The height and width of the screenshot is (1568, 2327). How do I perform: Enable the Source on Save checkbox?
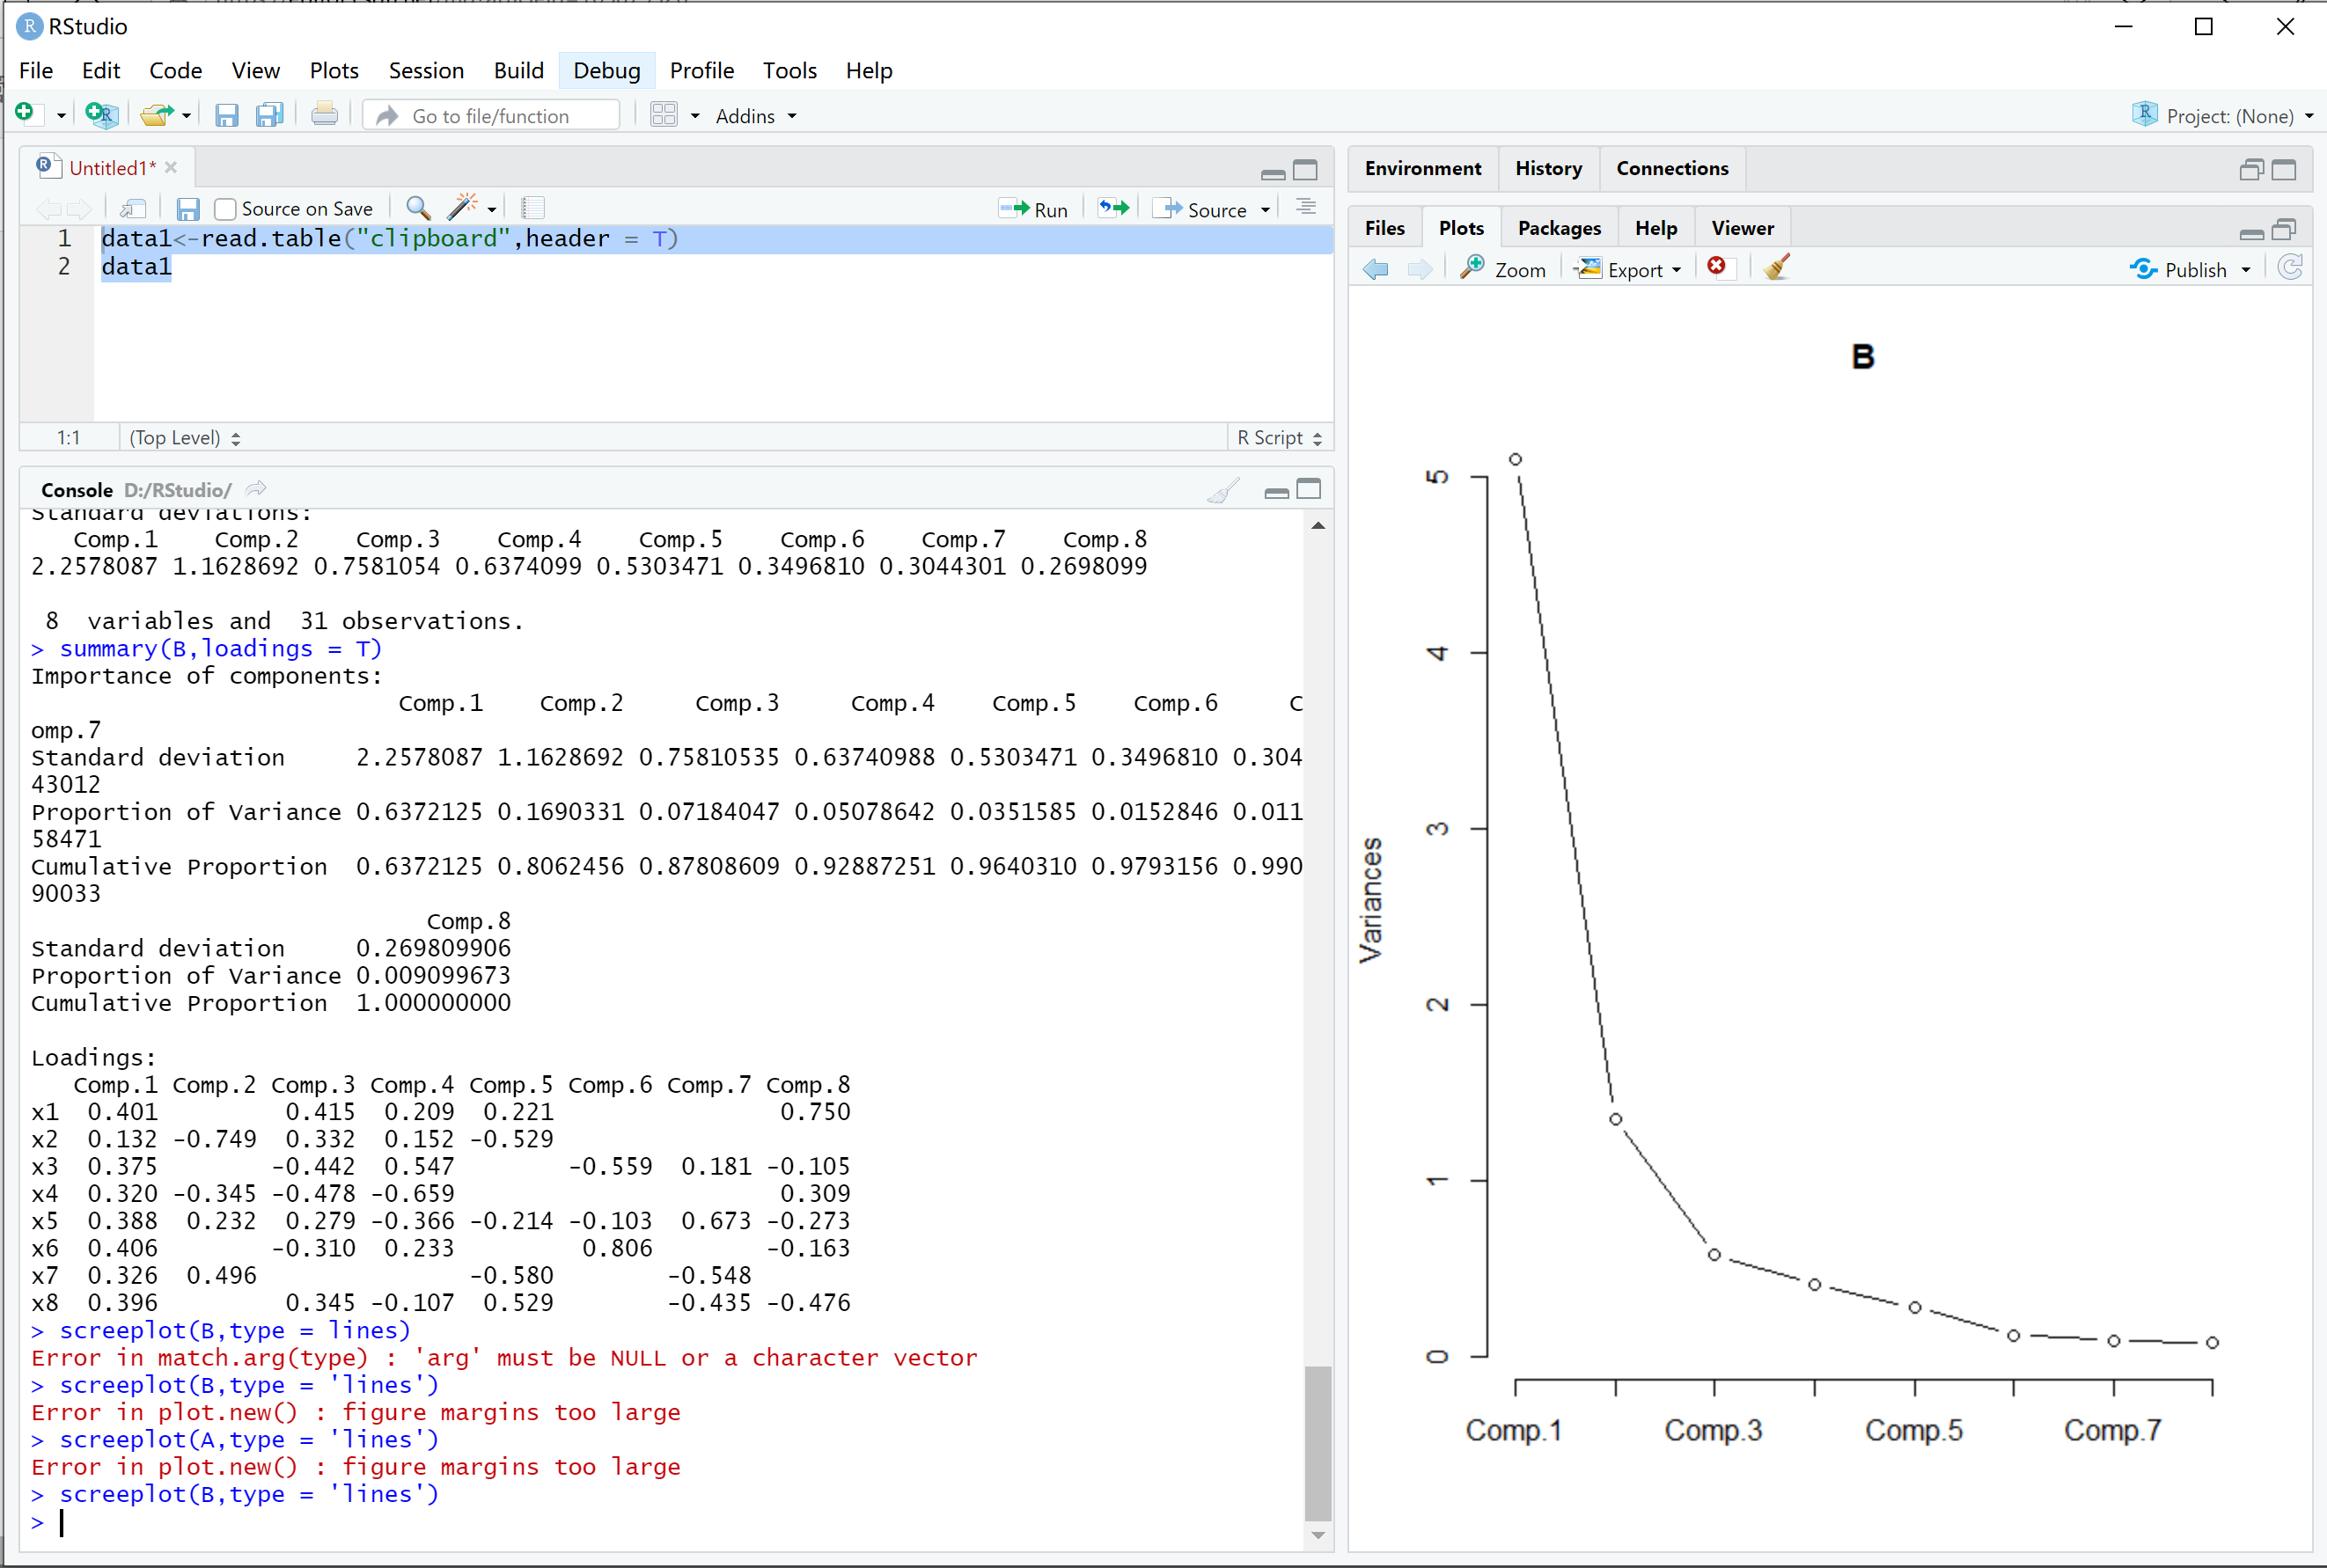[226, 209]
